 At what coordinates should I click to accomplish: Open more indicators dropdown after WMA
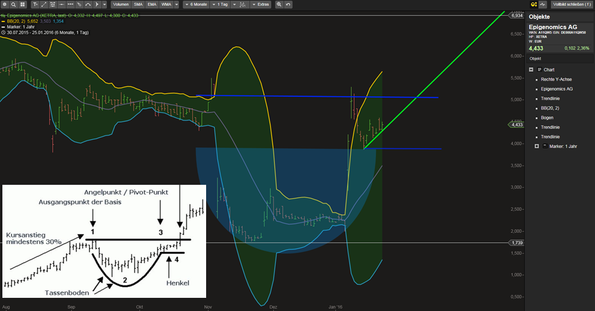tap(176, 5)
